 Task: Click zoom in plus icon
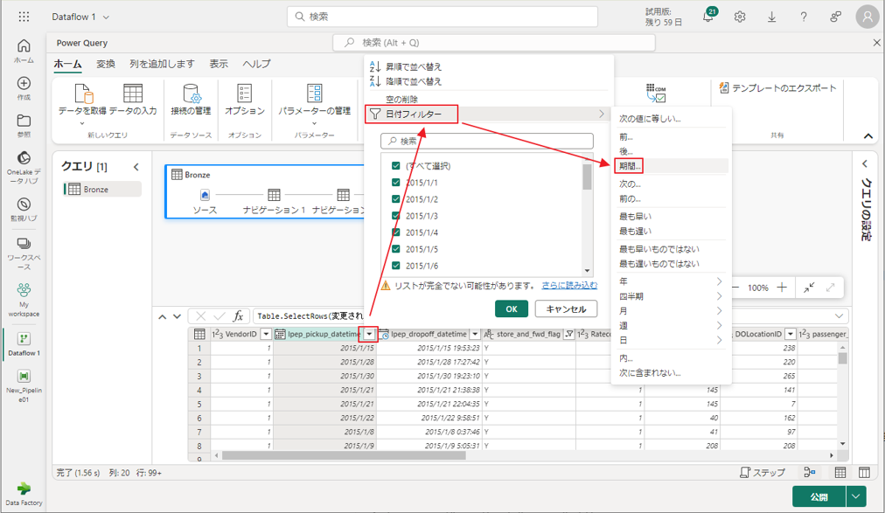[782, 288]
